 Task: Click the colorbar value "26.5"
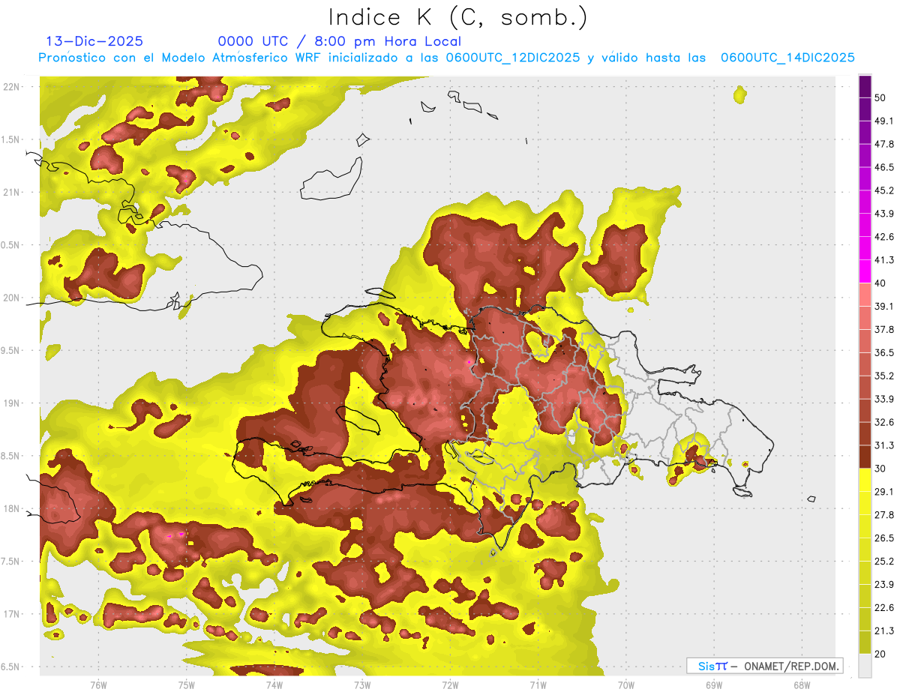(884, 538)
